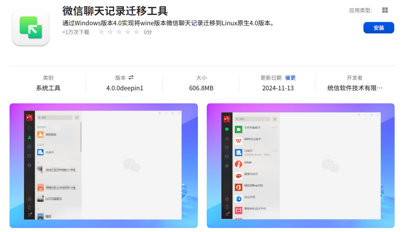405x232 pixels.
Task: Click the application type grid icon
Action: pyautogui.click(x=385, y=10)
